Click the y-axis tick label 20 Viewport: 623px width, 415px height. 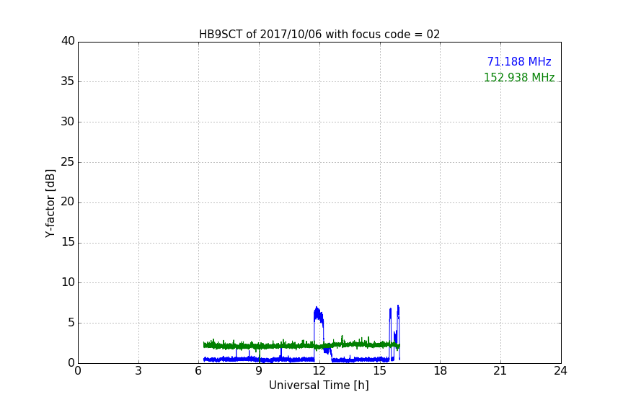68,202
